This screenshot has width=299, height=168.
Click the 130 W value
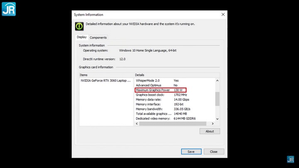point(178,90)
